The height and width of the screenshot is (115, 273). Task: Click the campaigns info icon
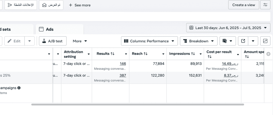click(x=19, y=88)
